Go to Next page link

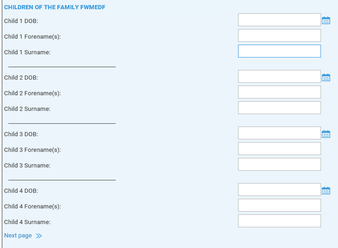(x=18, y=236)
